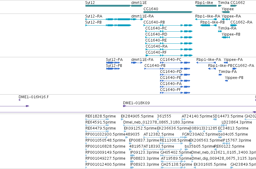Click the AT24140.5prime EST

point(184,120)
